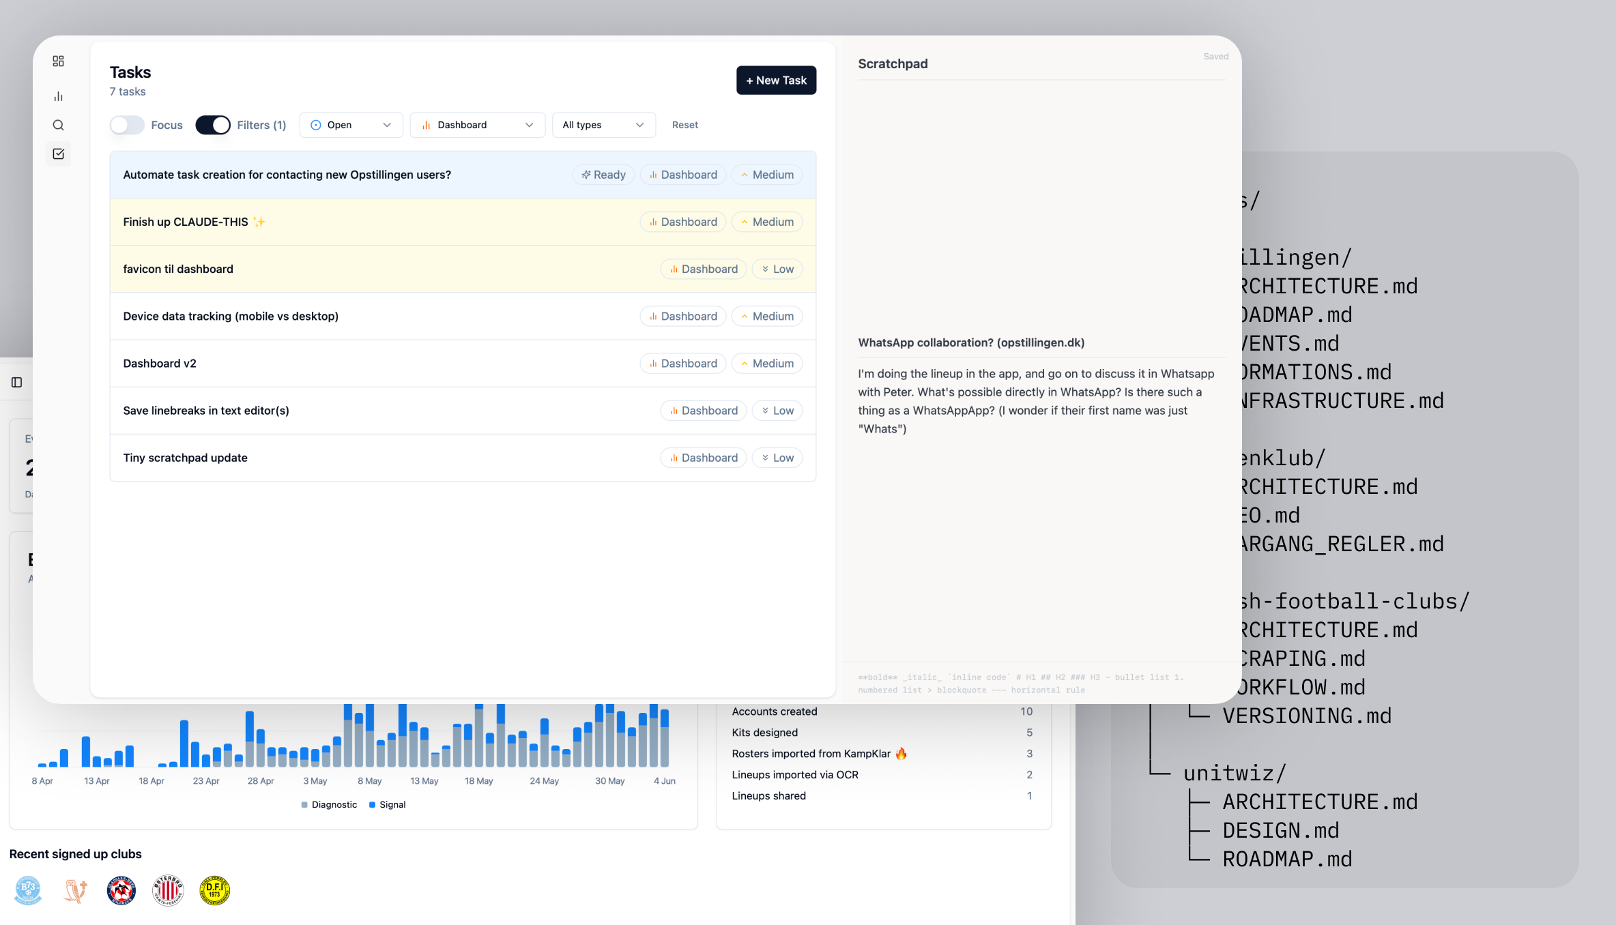Click sidebar panel toggle icon in background window
Screen dimensions: 1616x925
point(17,383)
